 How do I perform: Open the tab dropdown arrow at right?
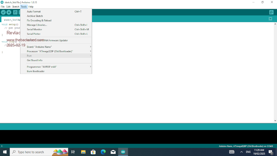point(270,19)
